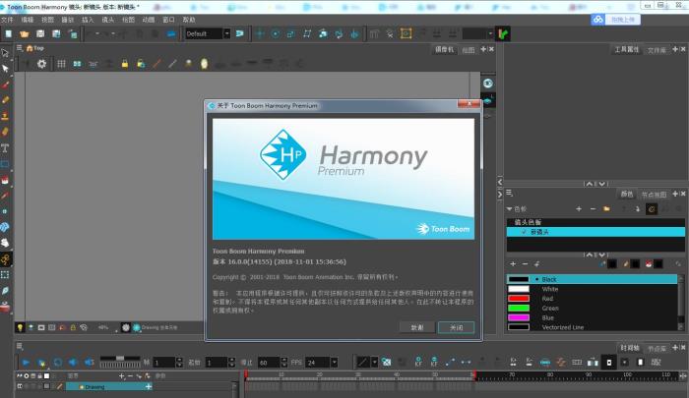Open the FPS 24 dropdown arrow
Image resolution: width=689 pixels, height=398 pixels.
[334, 362]
